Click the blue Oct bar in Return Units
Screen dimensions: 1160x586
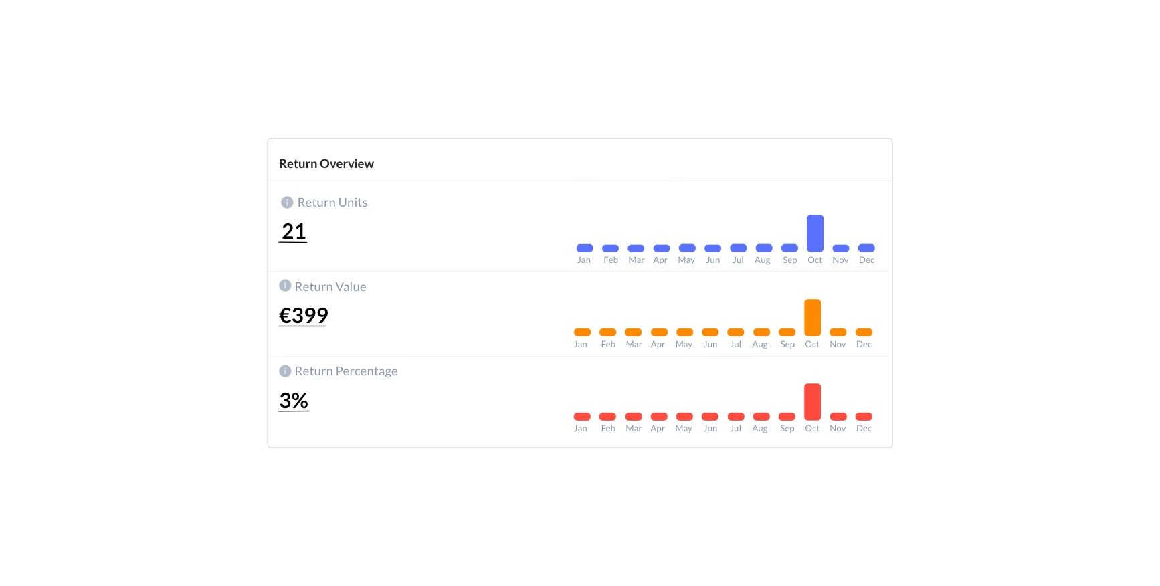(x=815, y=233)
